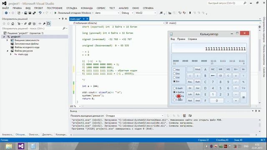The image size is (267, 150).
Task: Click the Sync with Active Document icon
Action: click(x=25, y=24)
